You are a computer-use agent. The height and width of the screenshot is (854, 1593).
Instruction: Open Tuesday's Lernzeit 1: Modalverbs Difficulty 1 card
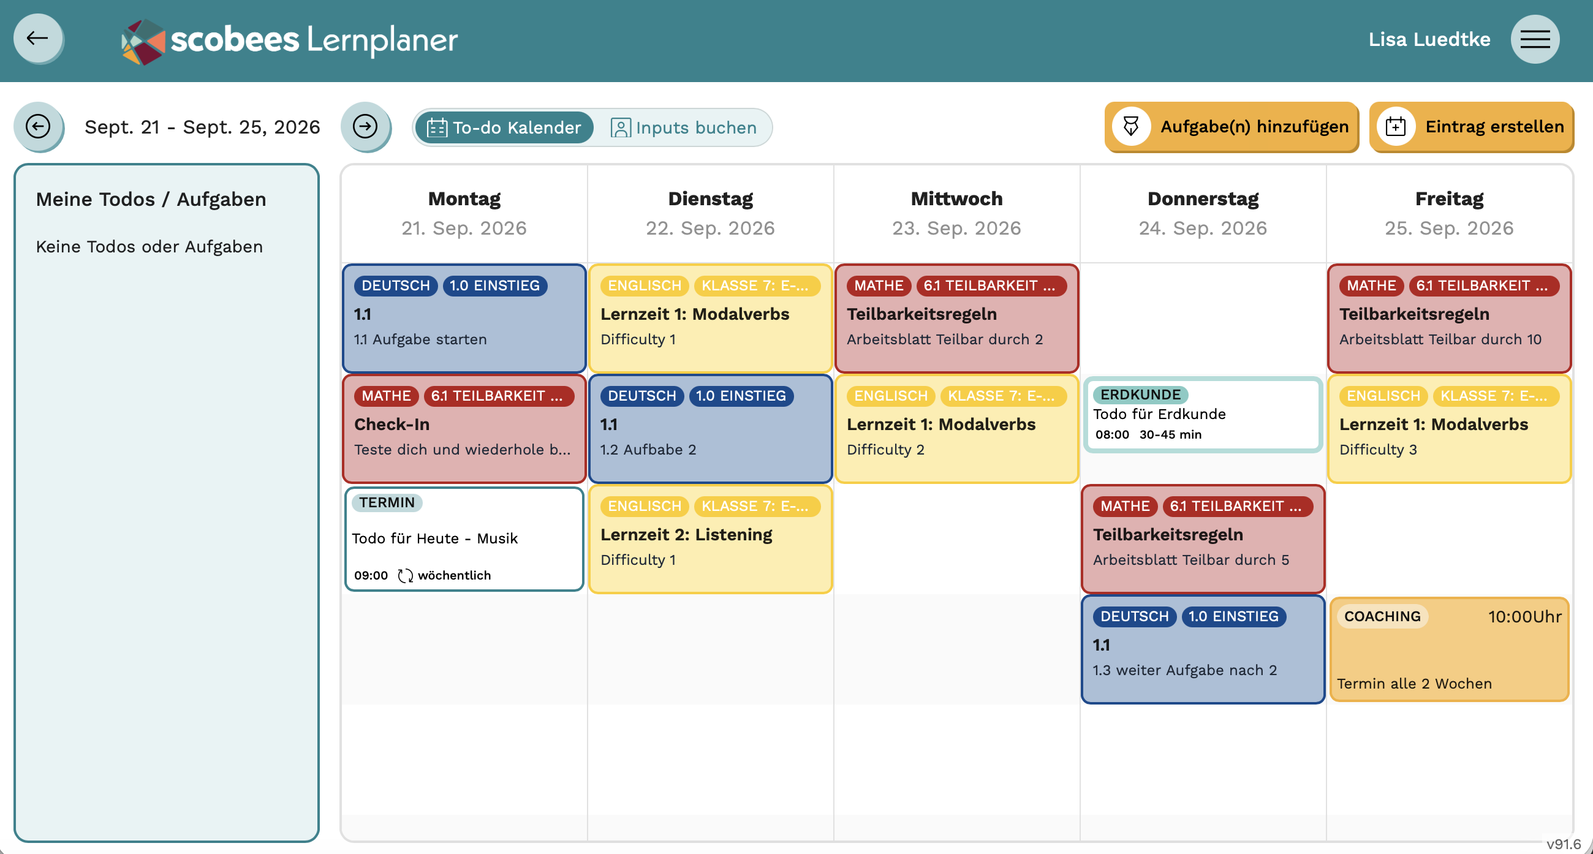pyautogui.click(x=710, y=318)
